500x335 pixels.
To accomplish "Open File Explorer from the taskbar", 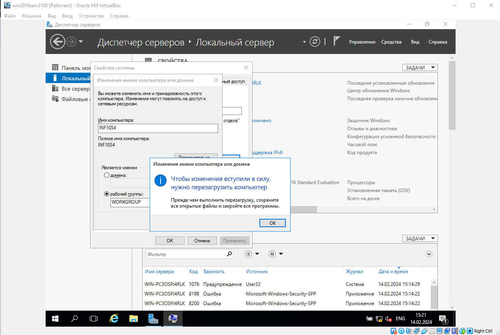I will pos(134,319).
